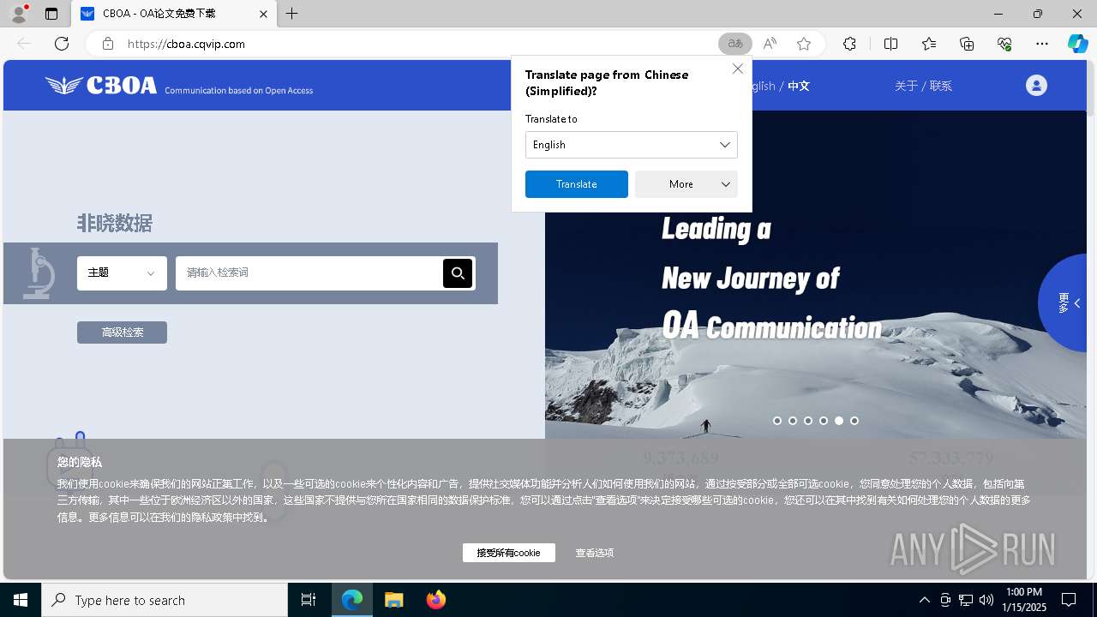The width and height of the screenshot is (1097, 617).
Task: Open the Favorites list
Action: point(929,44)
